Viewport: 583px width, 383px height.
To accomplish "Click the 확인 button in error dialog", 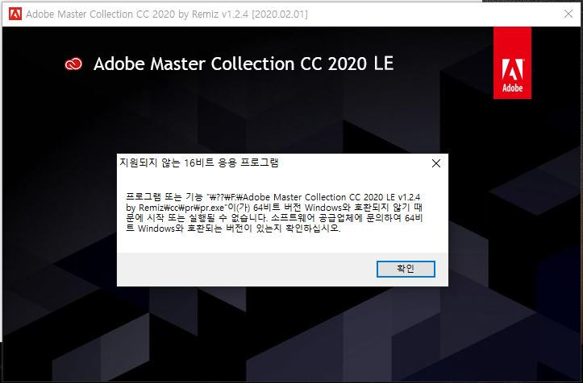I will point(406,269).
